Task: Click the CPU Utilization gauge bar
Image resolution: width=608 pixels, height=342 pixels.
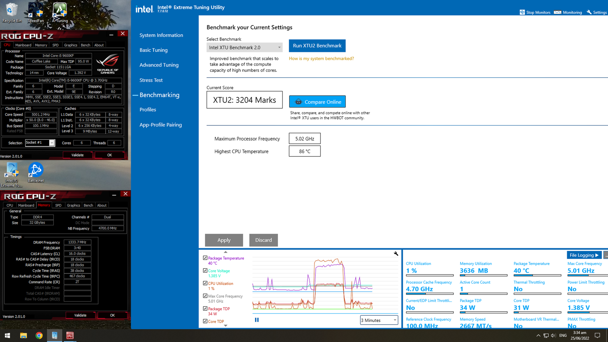Action: (430, 275)
